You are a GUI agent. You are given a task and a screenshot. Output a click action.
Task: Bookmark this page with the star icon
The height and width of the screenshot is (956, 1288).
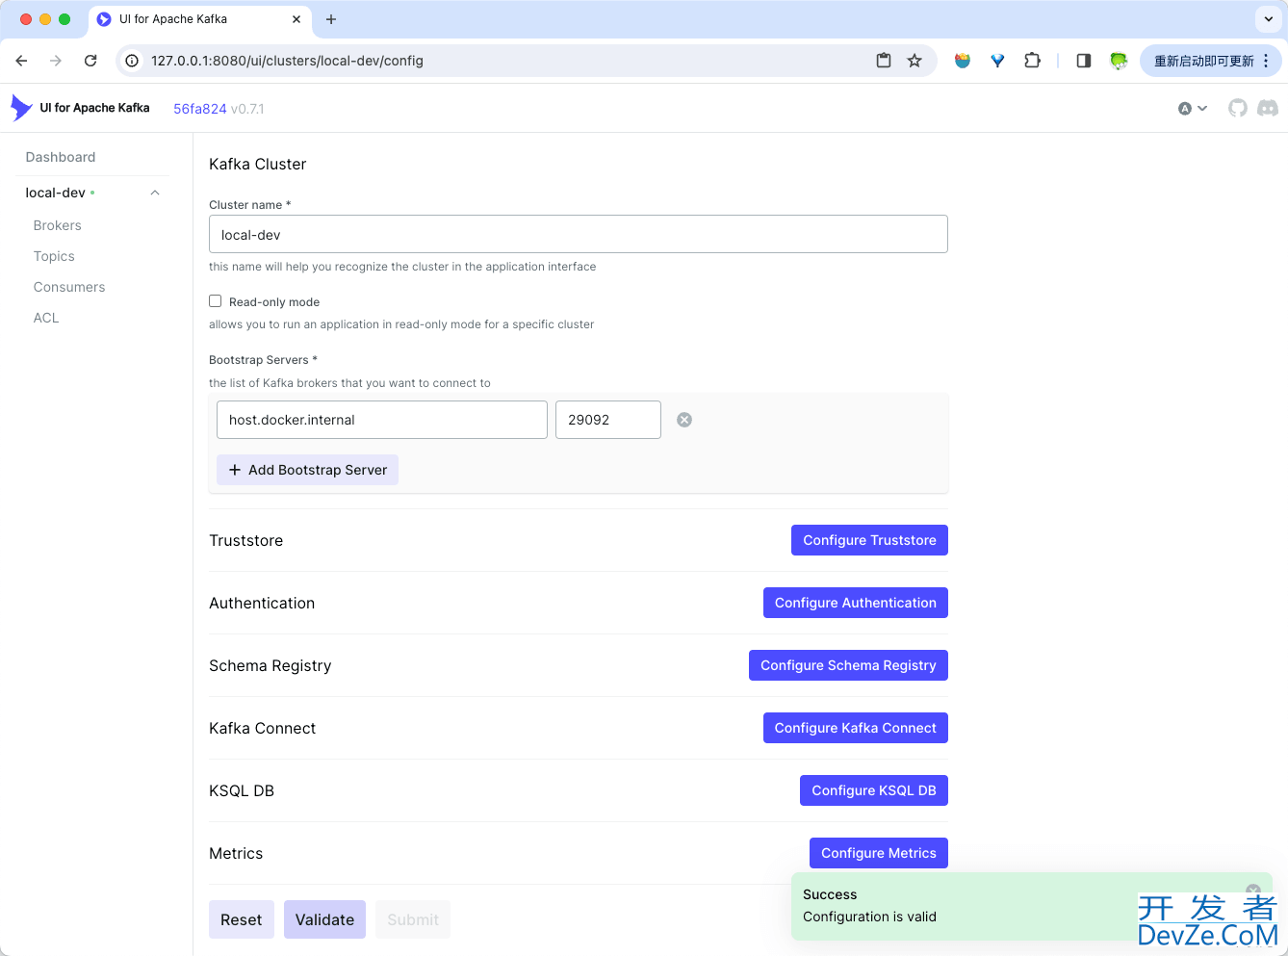coord(914,61)
